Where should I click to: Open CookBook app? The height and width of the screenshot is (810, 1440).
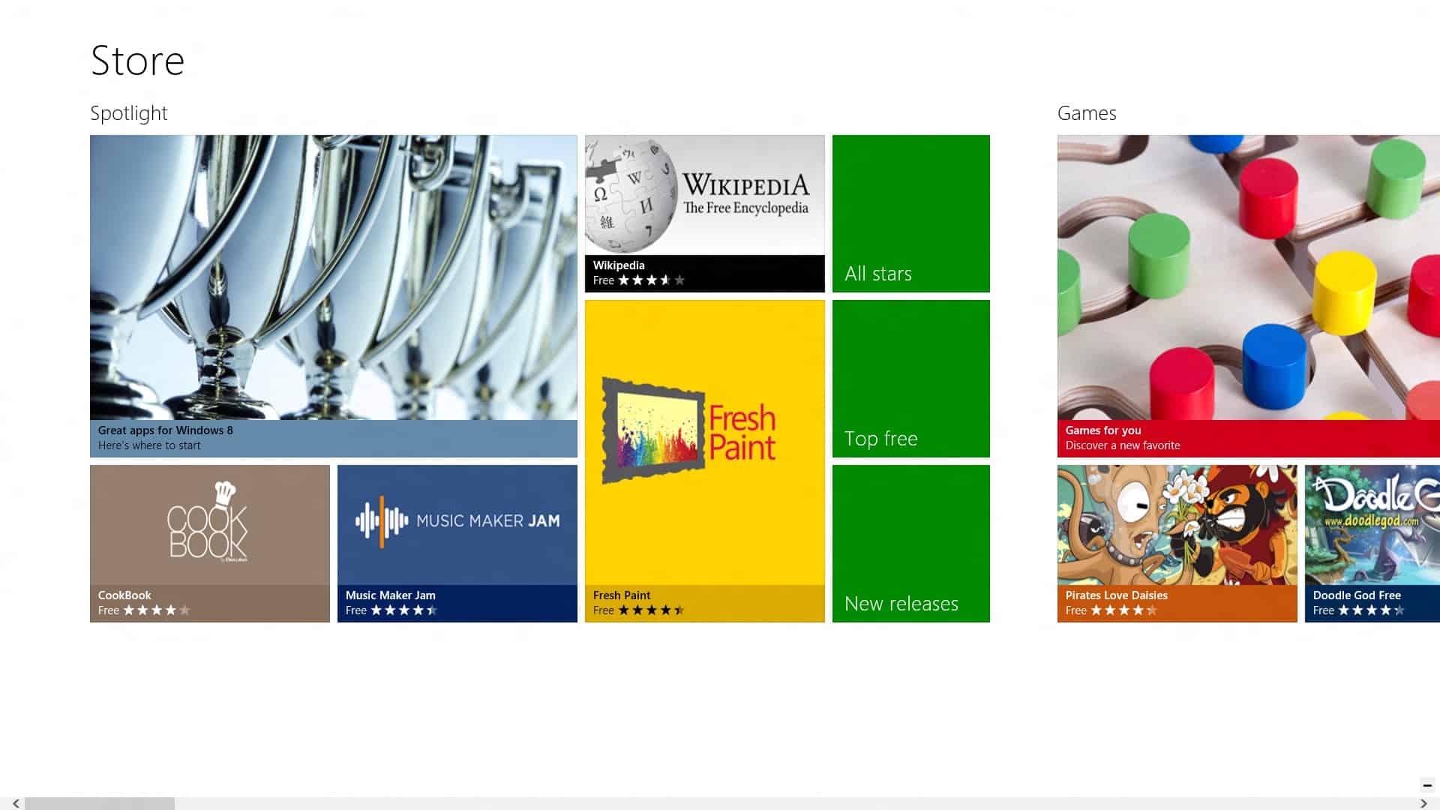tap(210, 543)
